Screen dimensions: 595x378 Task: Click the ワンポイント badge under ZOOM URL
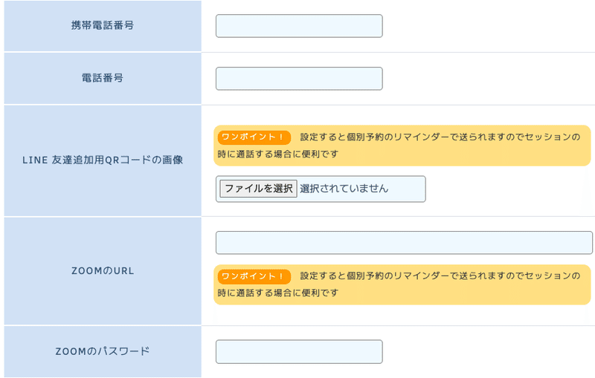click(254, 276)
